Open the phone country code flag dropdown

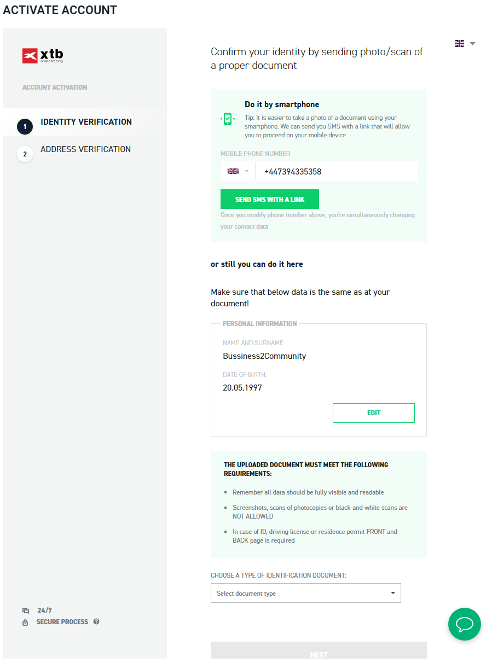(x=238, y=171)
